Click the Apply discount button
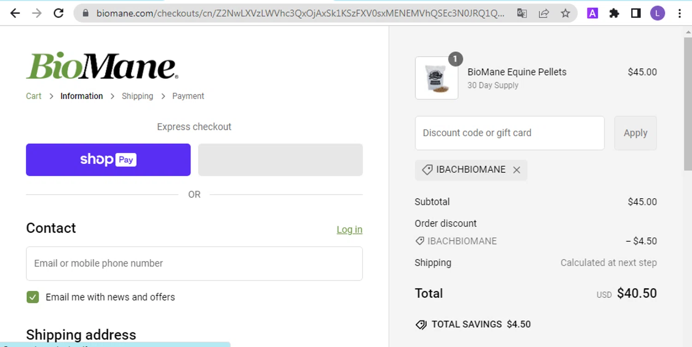 pos(635,133)
